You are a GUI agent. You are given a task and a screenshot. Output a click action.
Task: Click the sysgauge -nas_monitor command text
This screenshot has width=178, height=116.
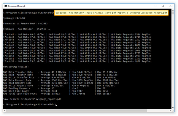pyautogui.click(x=111, y=13)
